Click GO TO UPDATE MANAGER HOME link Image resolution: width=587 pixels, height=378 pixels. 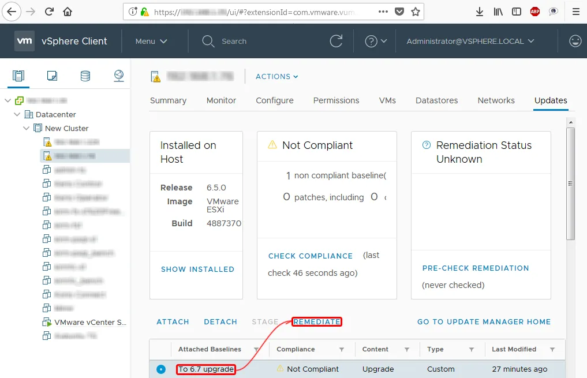click(x=484, y=322)
